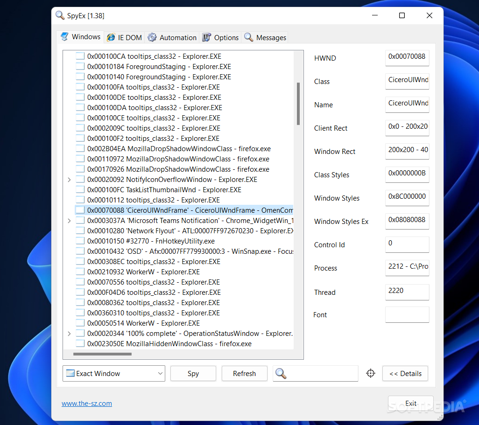This screenshot has height=425, width=479.
Task: Click window icon for 0x000100CA tooltips_class32 row
Action: point(80,56)
